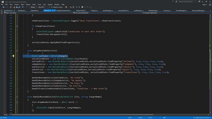Switch to the WeaponHook.cs tab
This screenshot has height=119, width=212.
click(81, 10)
